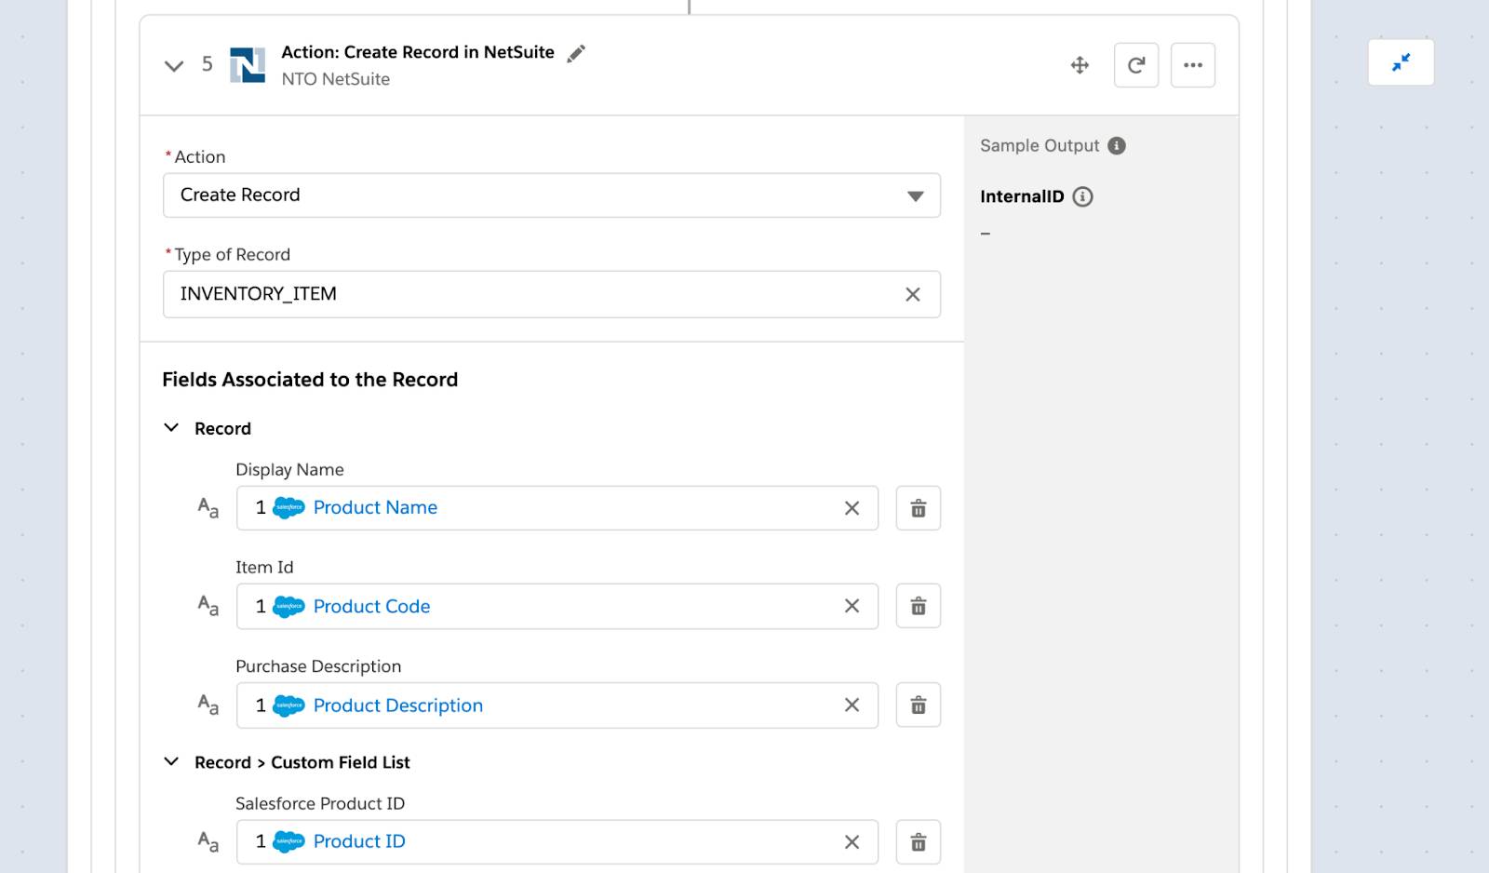
Task: Click the Display Name field label
Action: point(289,470)
